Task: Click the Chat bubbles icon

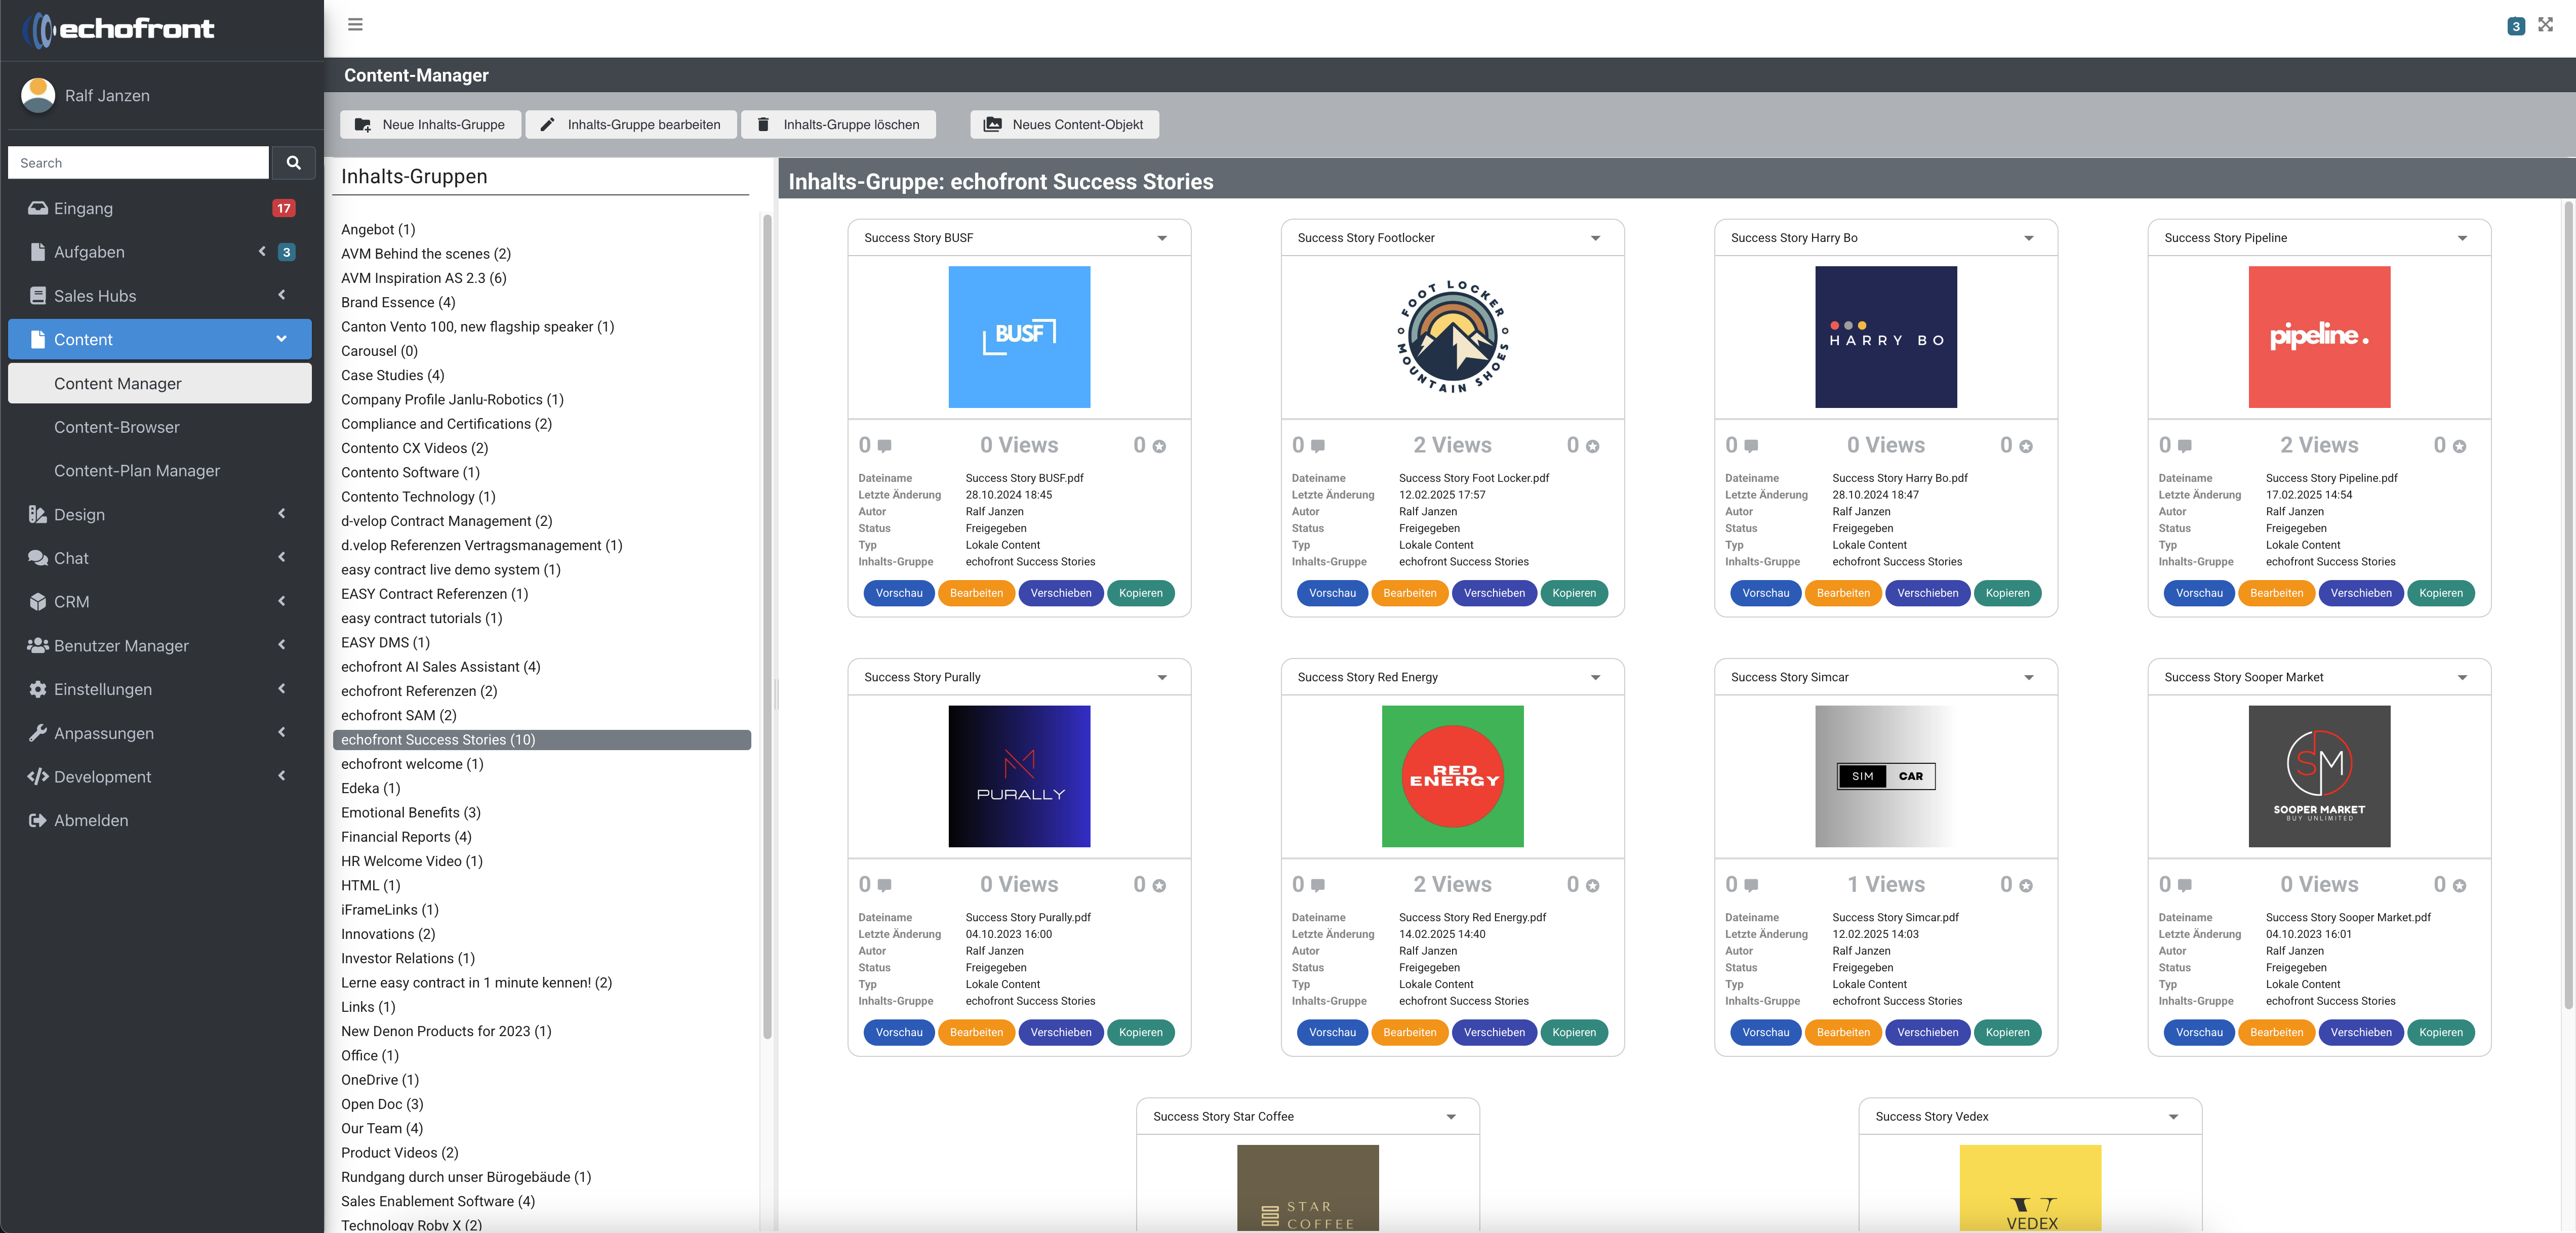Action: 38,558
